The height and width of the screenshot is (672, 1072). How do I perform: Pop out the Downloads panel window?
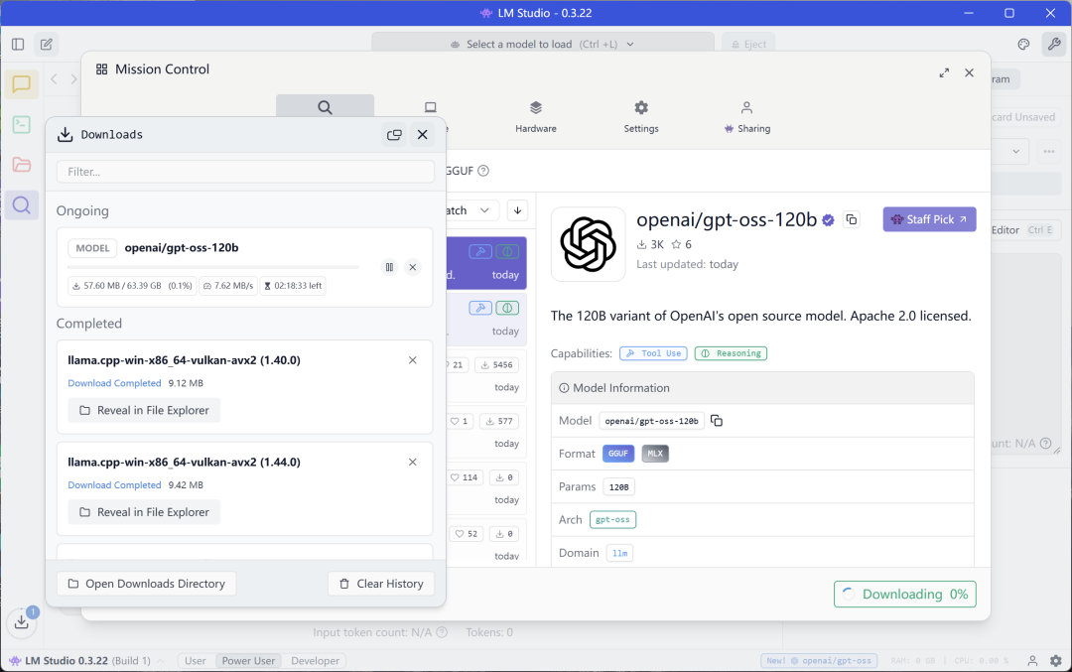coord(394,135)
